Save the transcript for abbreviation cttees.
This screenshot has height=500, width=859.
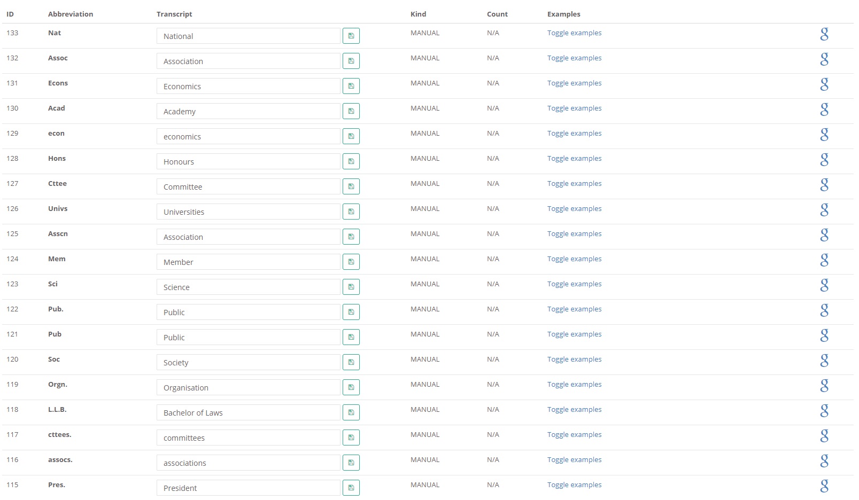(x=351, y=437)
